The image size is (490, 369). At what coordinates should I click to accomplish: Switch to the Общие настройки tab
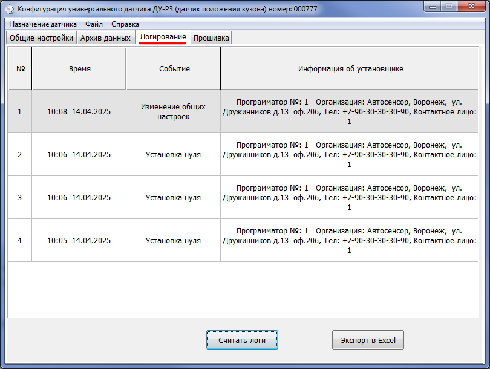coord(41,38)
